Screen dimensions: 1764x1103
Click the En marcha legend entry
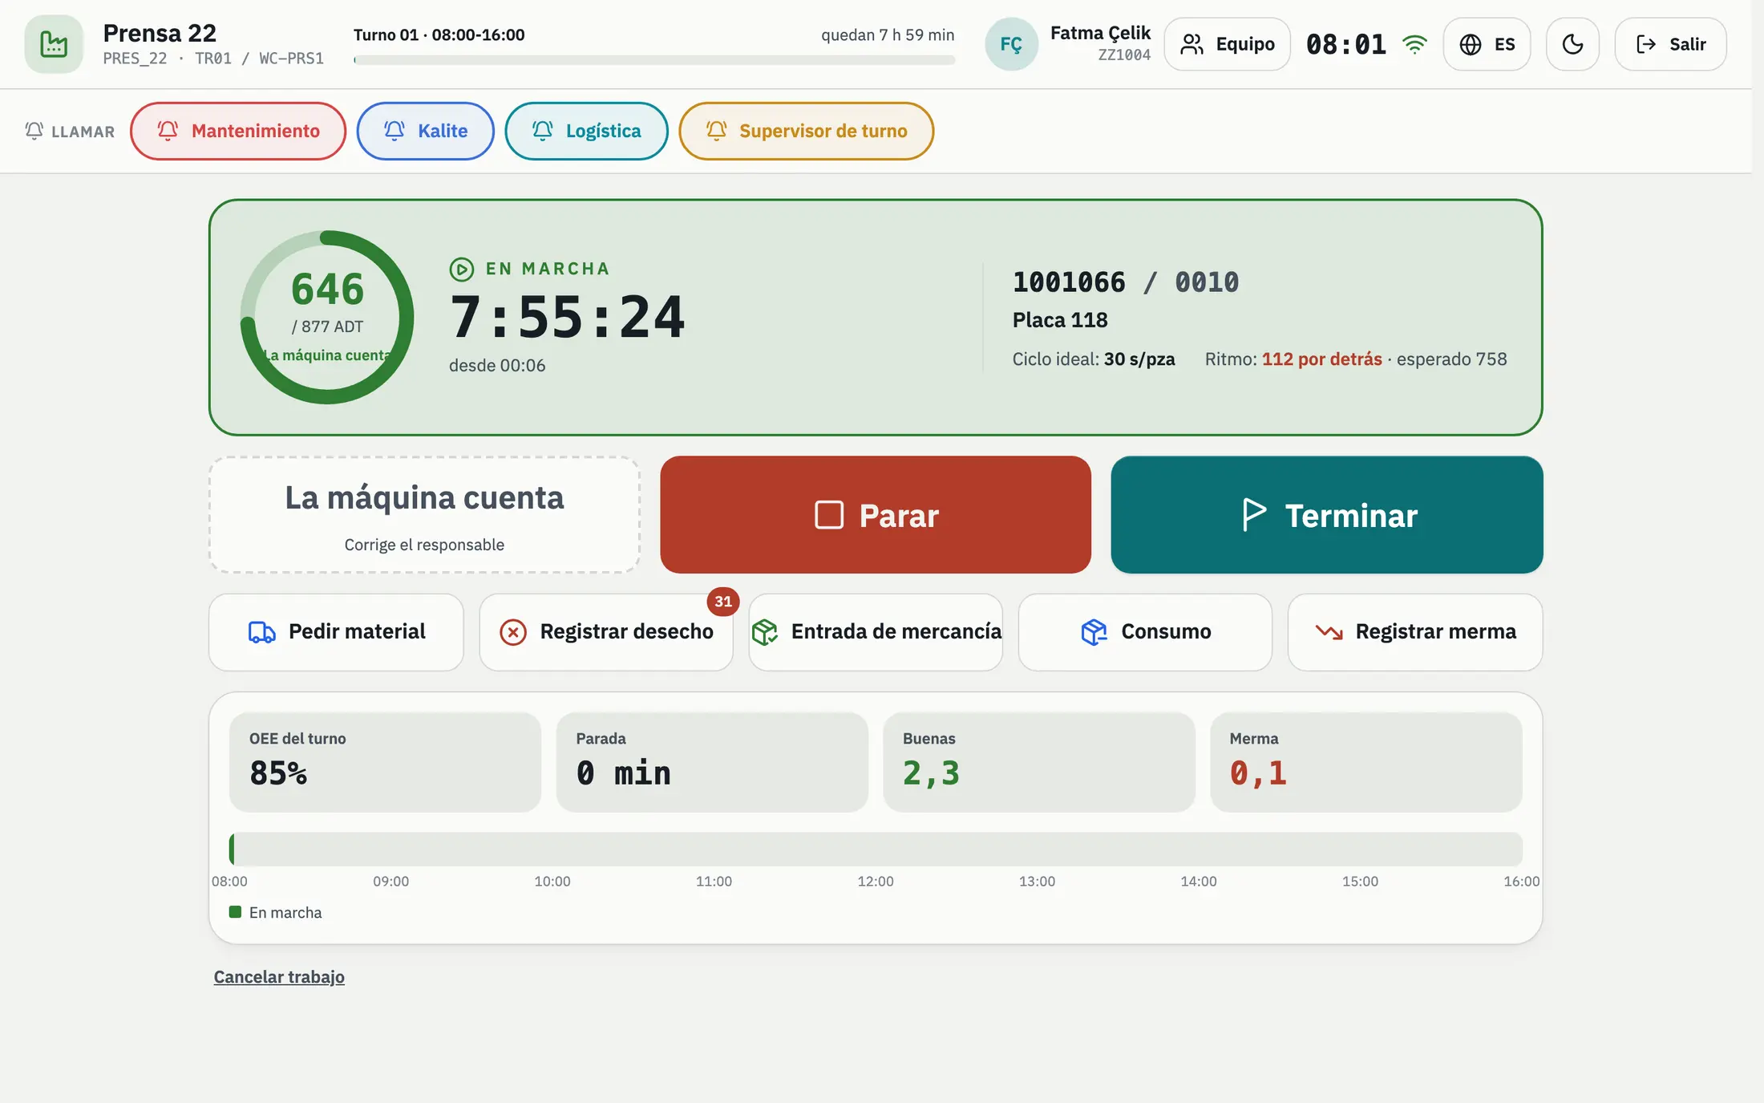(275, 912)
